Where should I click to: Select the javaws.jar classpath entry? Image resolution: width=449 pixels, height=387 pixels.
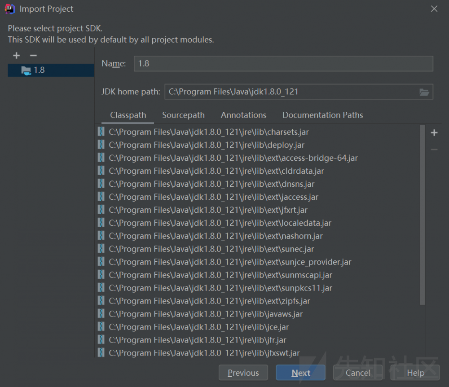pyautogui.click(x=258, y=314)
